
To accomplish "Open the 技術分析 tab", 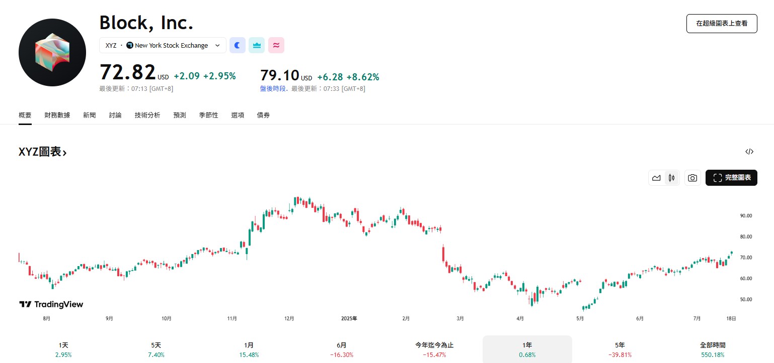I will click(x=147, y=115).
